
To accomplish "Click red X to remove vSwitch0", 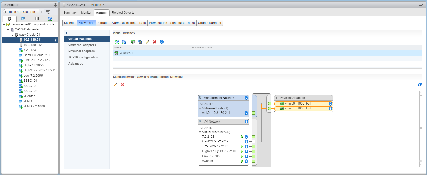I will coord(155,42).
